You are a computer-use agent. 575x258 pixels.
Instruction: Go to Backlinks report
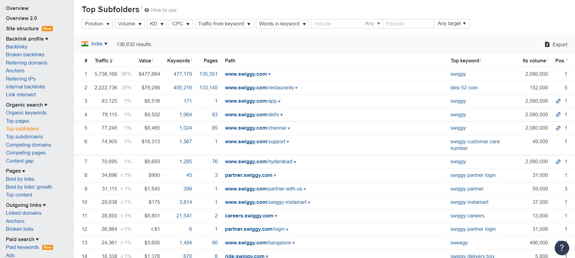pos(17,47)
